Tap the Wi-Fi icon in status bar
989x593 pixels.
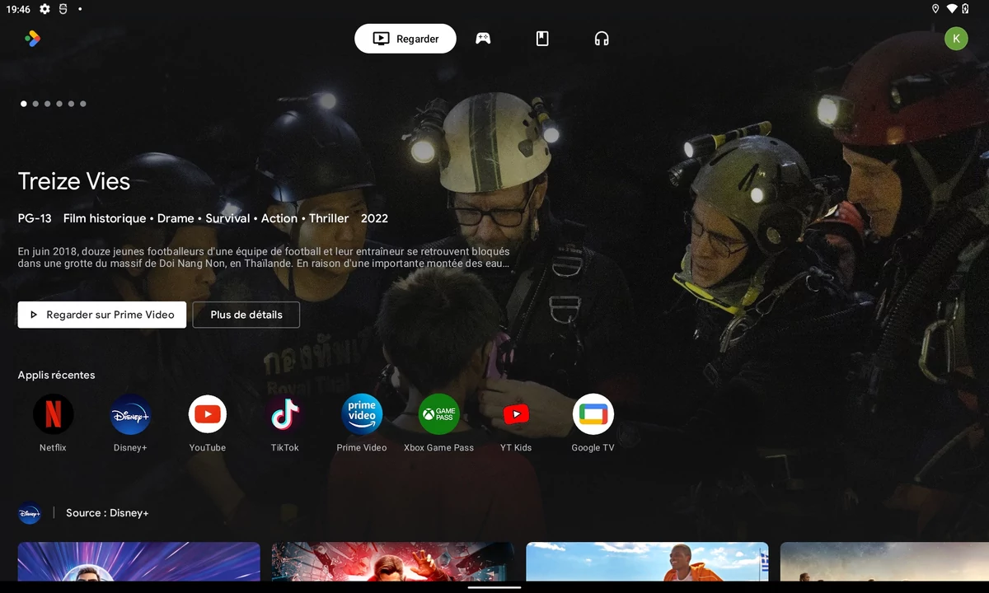click(952, 9)
